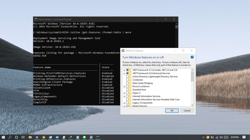250x140 pixels.
Task: Expand the Device Lockdown node
Action: coord(124,87)
